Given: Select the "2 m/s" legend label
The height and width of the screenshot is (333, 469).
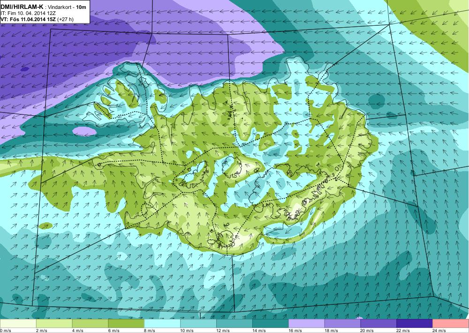Looking at the screenshot, I should click(x=42, y=331).
